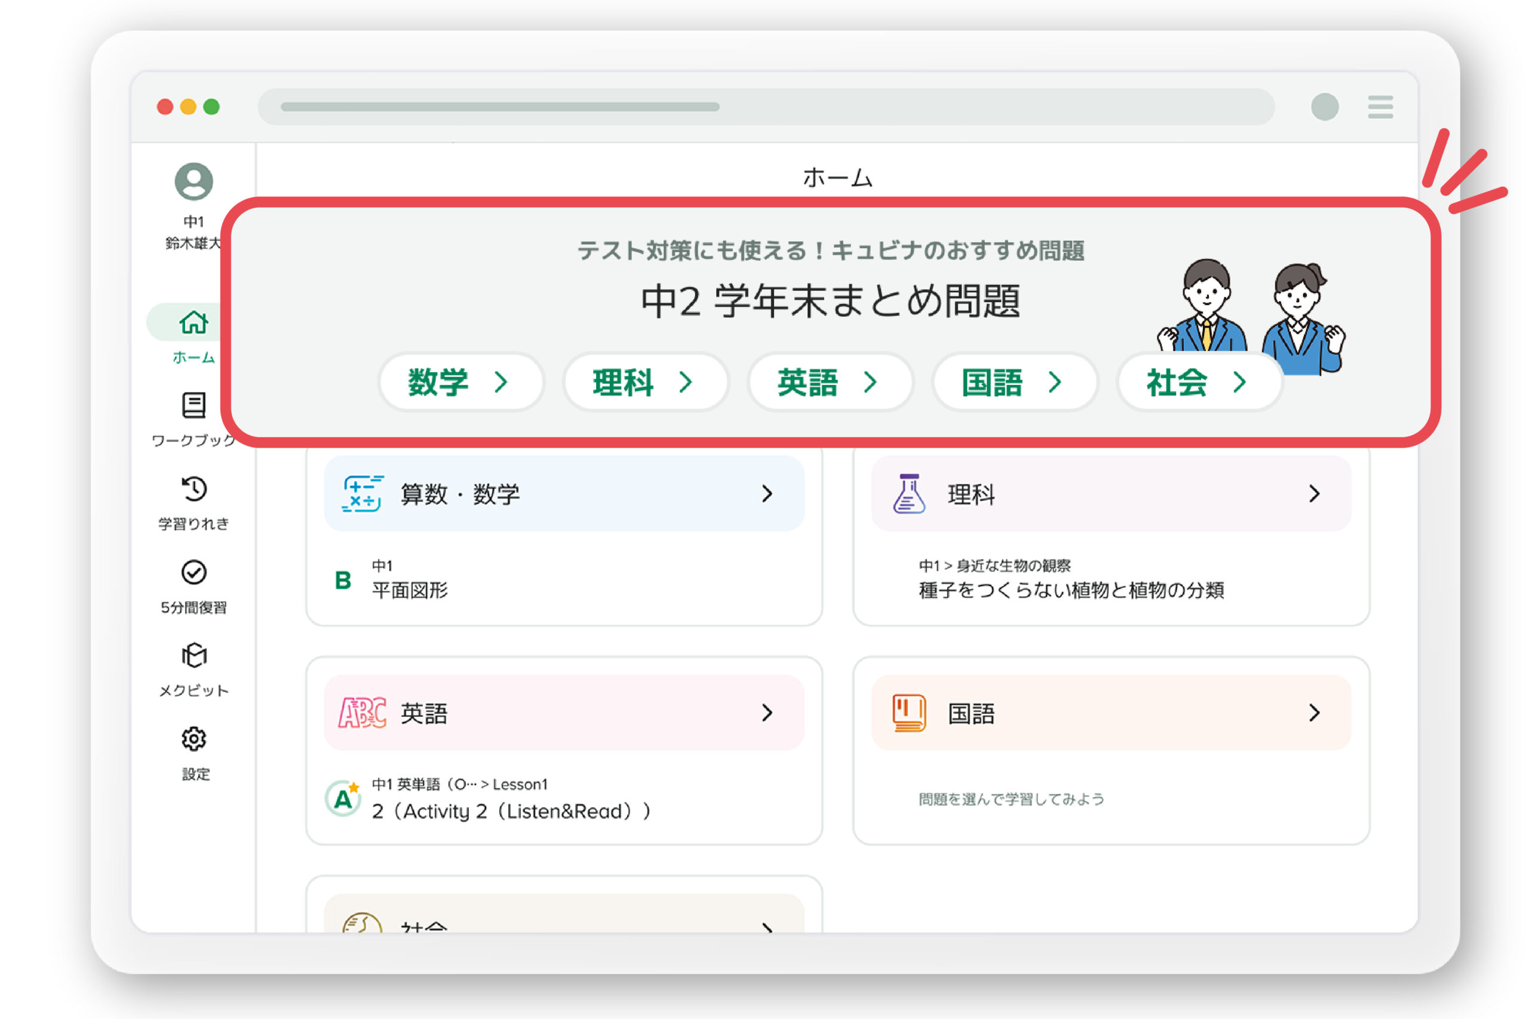Select the 社会 recommended problems button
The height and width of the screenshot is (1019, 1529).
tap(1198, 382)
